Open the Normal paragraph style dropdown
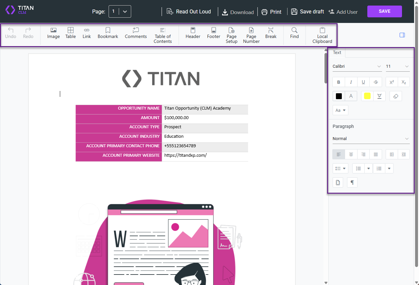 [x=371, y=138]
